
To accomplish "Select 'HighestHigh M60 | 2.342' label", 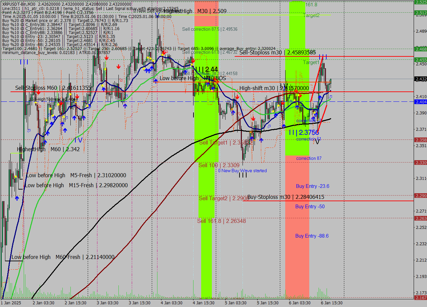I will tap(49, 149).
